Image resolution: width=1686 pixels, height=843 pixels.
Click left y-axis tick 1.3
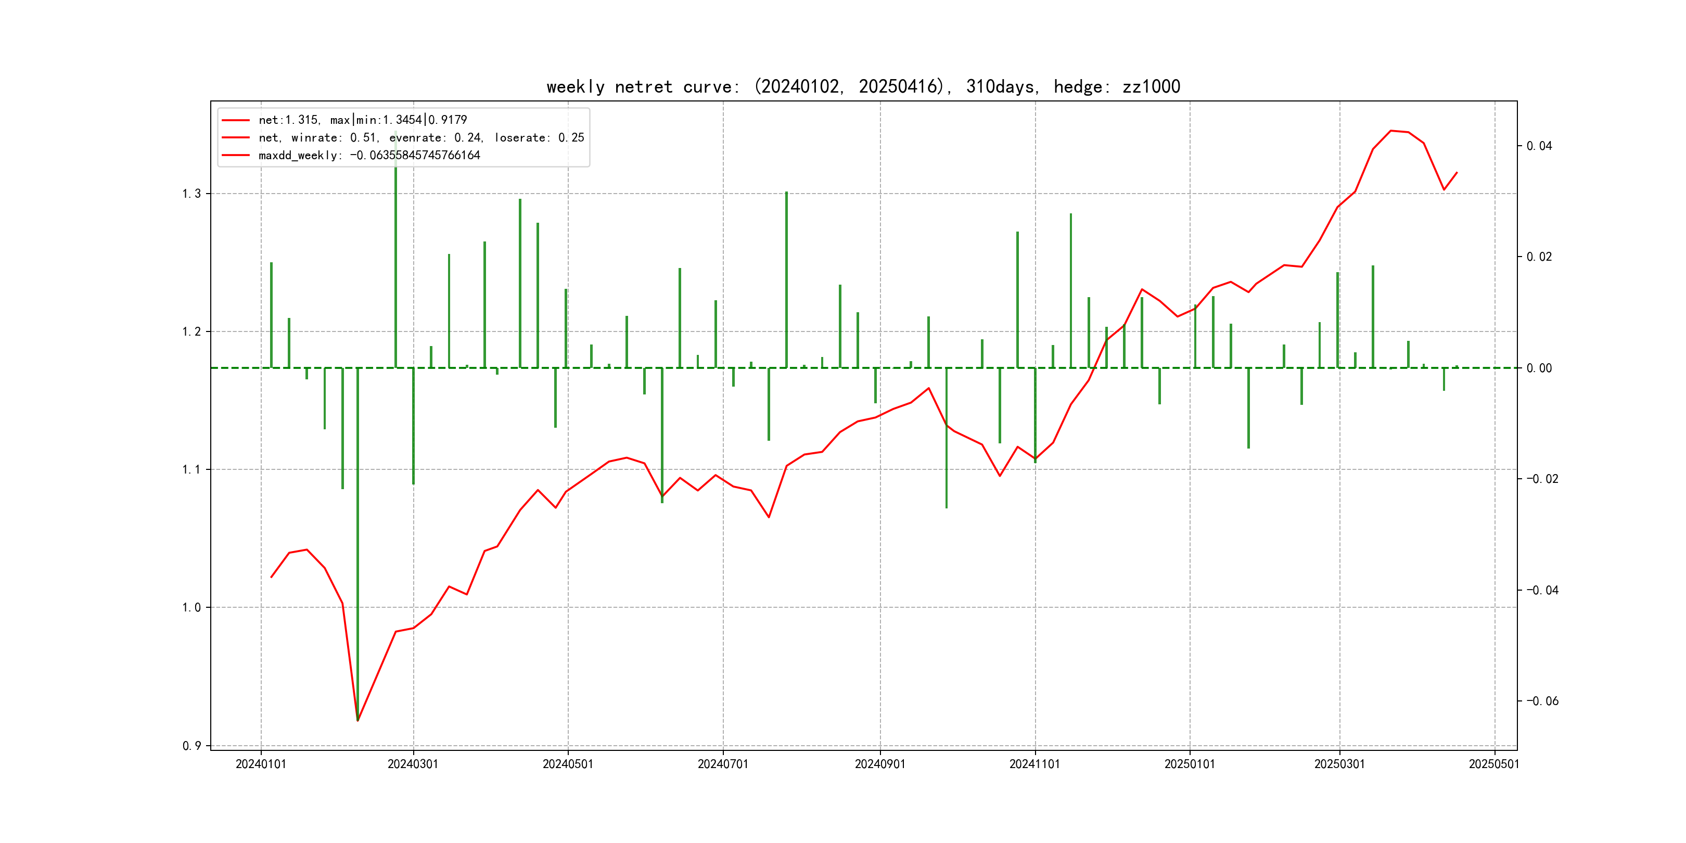[x=192, y=194]
